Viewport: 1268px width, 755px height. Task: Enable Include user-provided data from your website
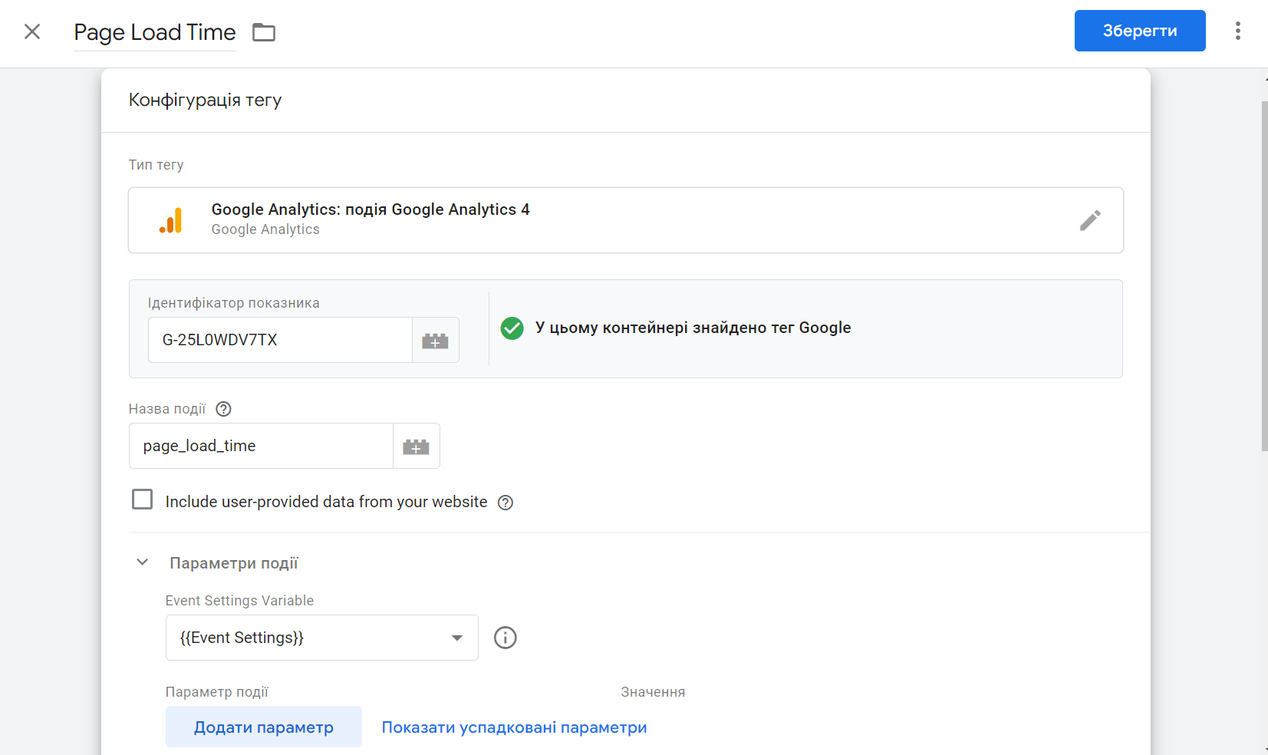[143, 499]
